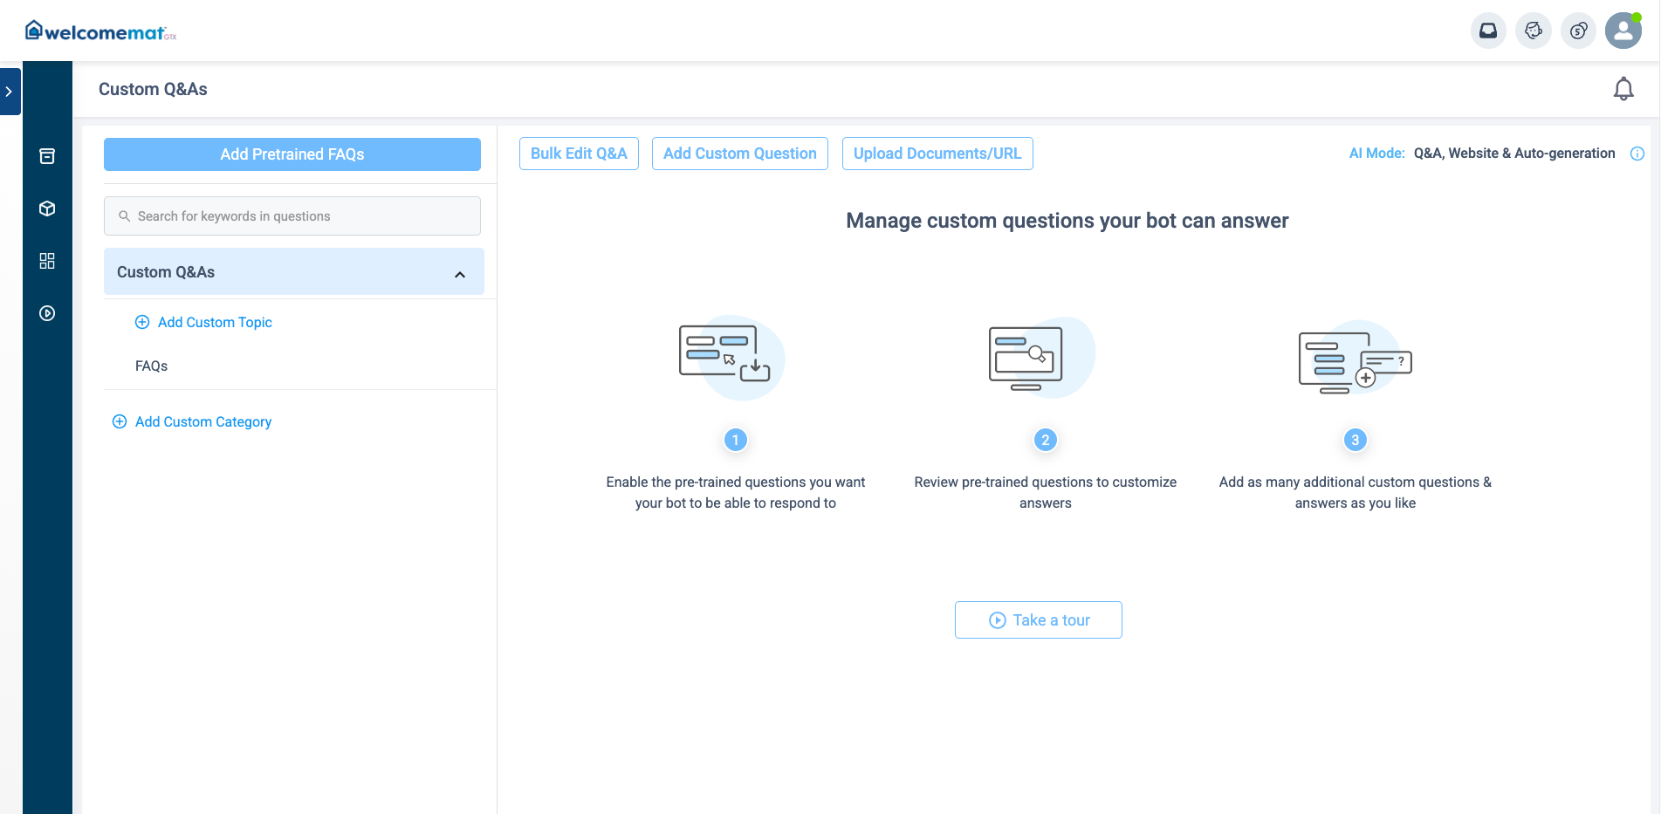The height and width of the screenshot is (814, 1661).
Task: Open the notifications bell
Action: (1623, 89)
